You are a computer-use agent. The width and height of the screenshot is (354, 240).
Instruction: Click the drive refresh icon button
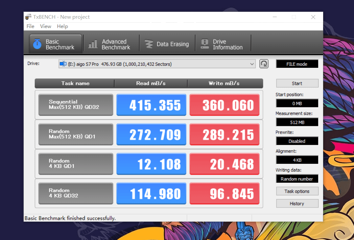point(264,64)
